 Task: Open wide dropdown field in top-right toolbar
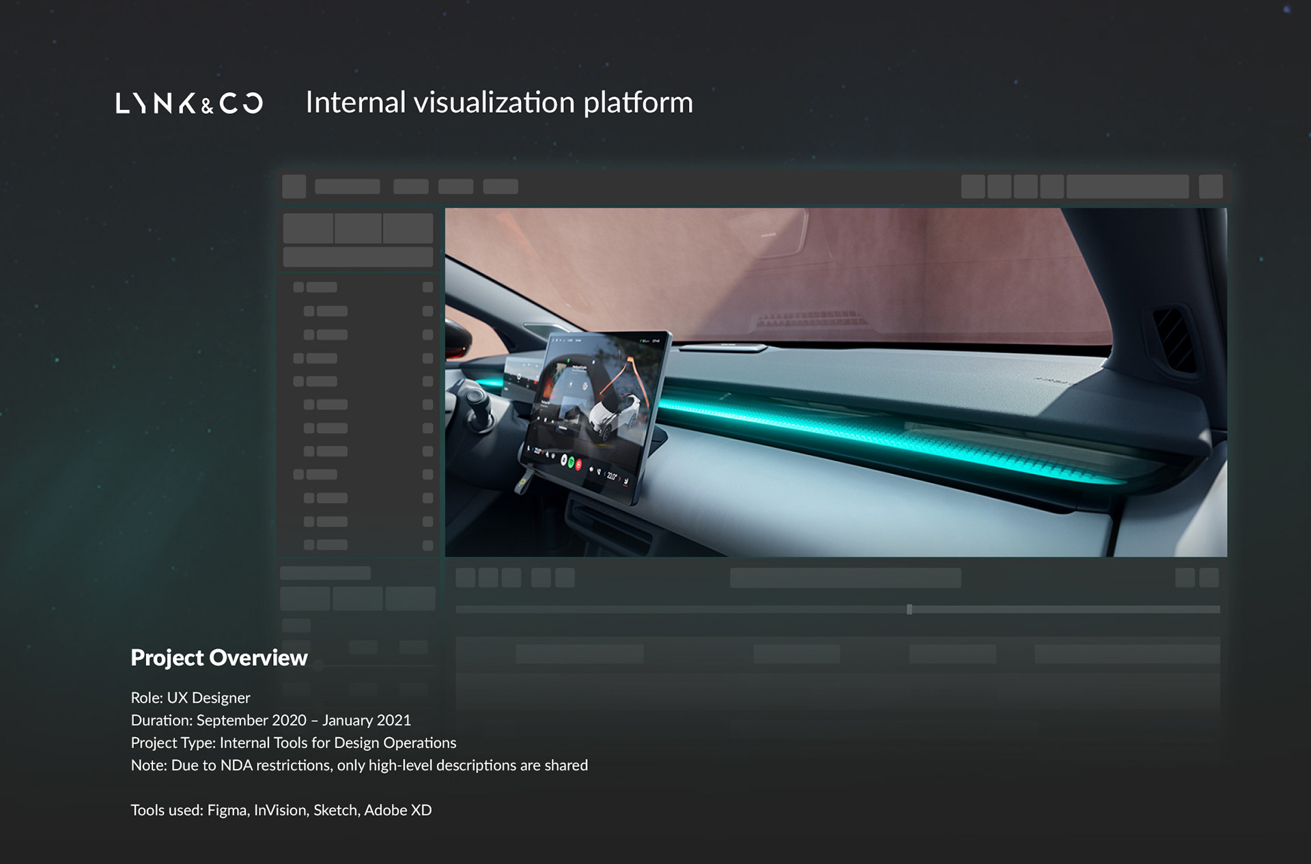tap(1127, 186)
